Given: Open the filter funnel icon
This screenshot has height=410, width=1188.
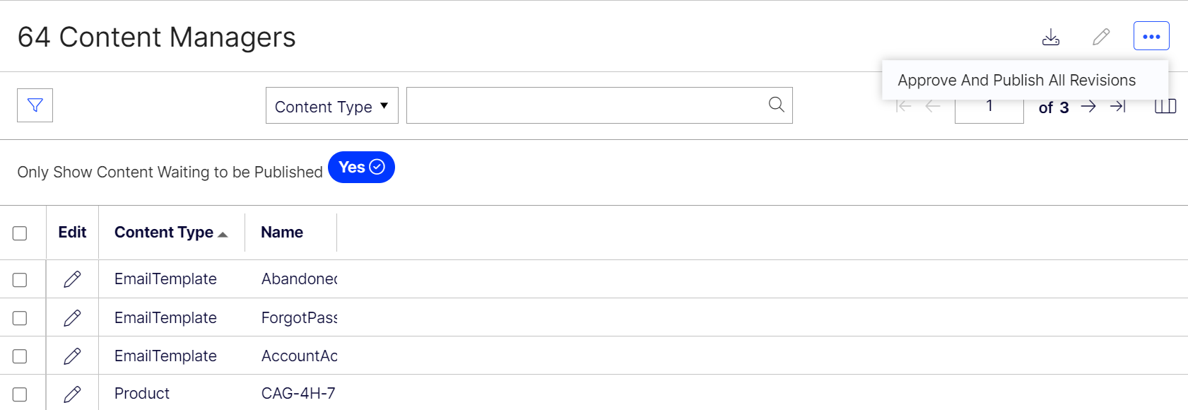Looking at the screenshot, I should coord(35,105).
